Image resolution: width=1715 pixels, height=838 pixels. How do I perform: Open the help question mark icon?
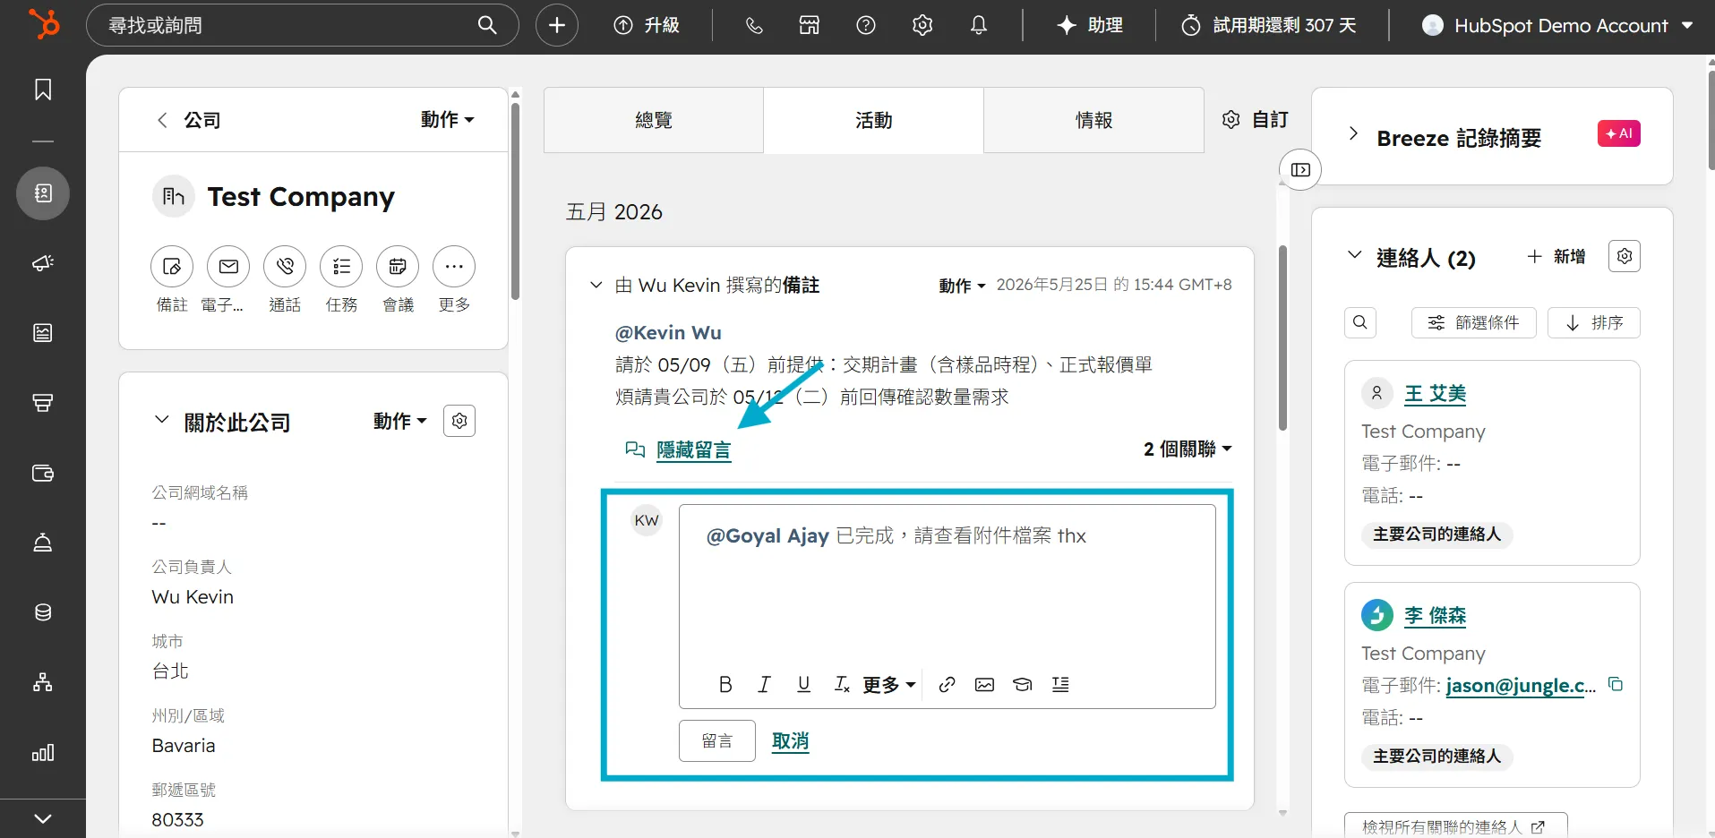point(866,25)
